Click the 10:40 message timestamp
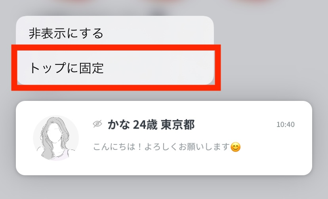The height and width of the screenshot is (199, 328). (286, 125)
